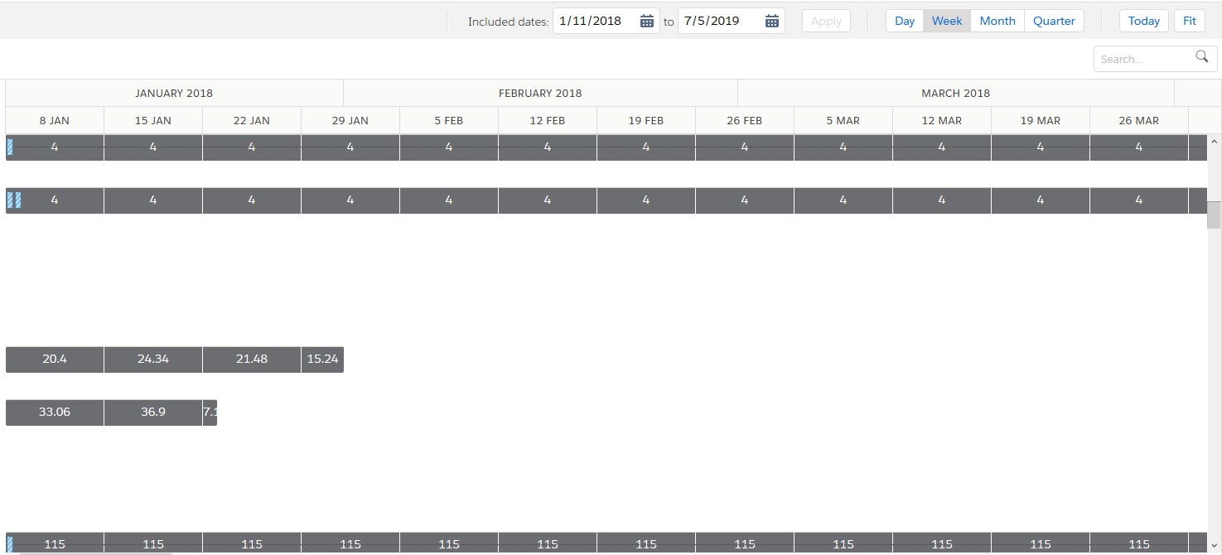Select the Week view toggle
The image size is (1222, 555).
point(947,22)
